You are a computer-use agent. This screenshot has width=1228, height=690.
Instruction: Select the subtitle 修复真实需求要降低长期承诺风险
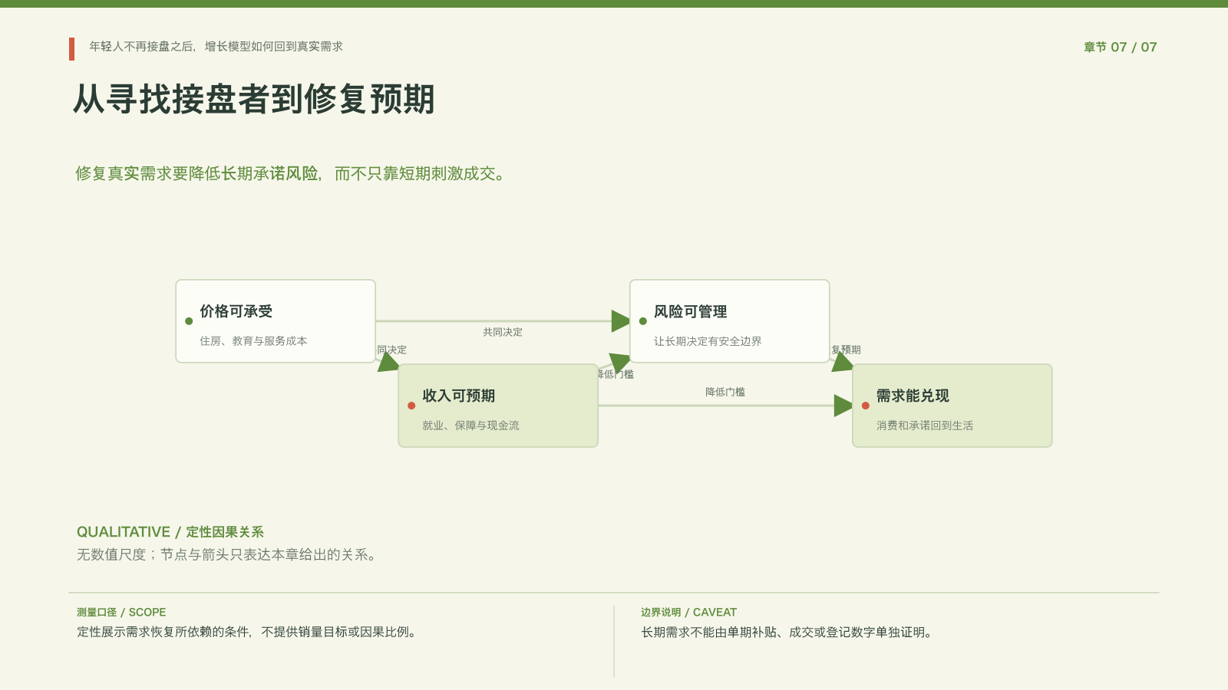point(196,173)
